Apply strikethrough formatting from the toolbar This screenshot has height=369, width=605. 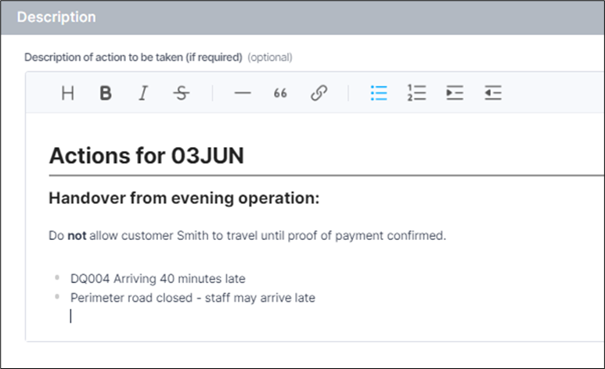point(181,94)
